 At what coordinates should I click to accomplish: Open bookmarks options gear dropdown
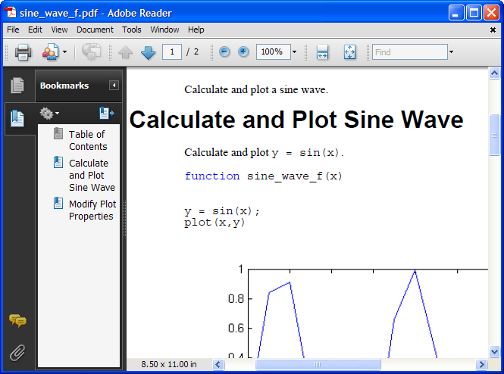pos(49,114)
